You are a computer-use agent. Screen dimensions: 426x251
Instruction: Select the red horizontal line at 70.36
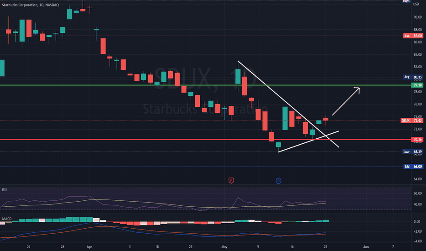click(206, 140)
